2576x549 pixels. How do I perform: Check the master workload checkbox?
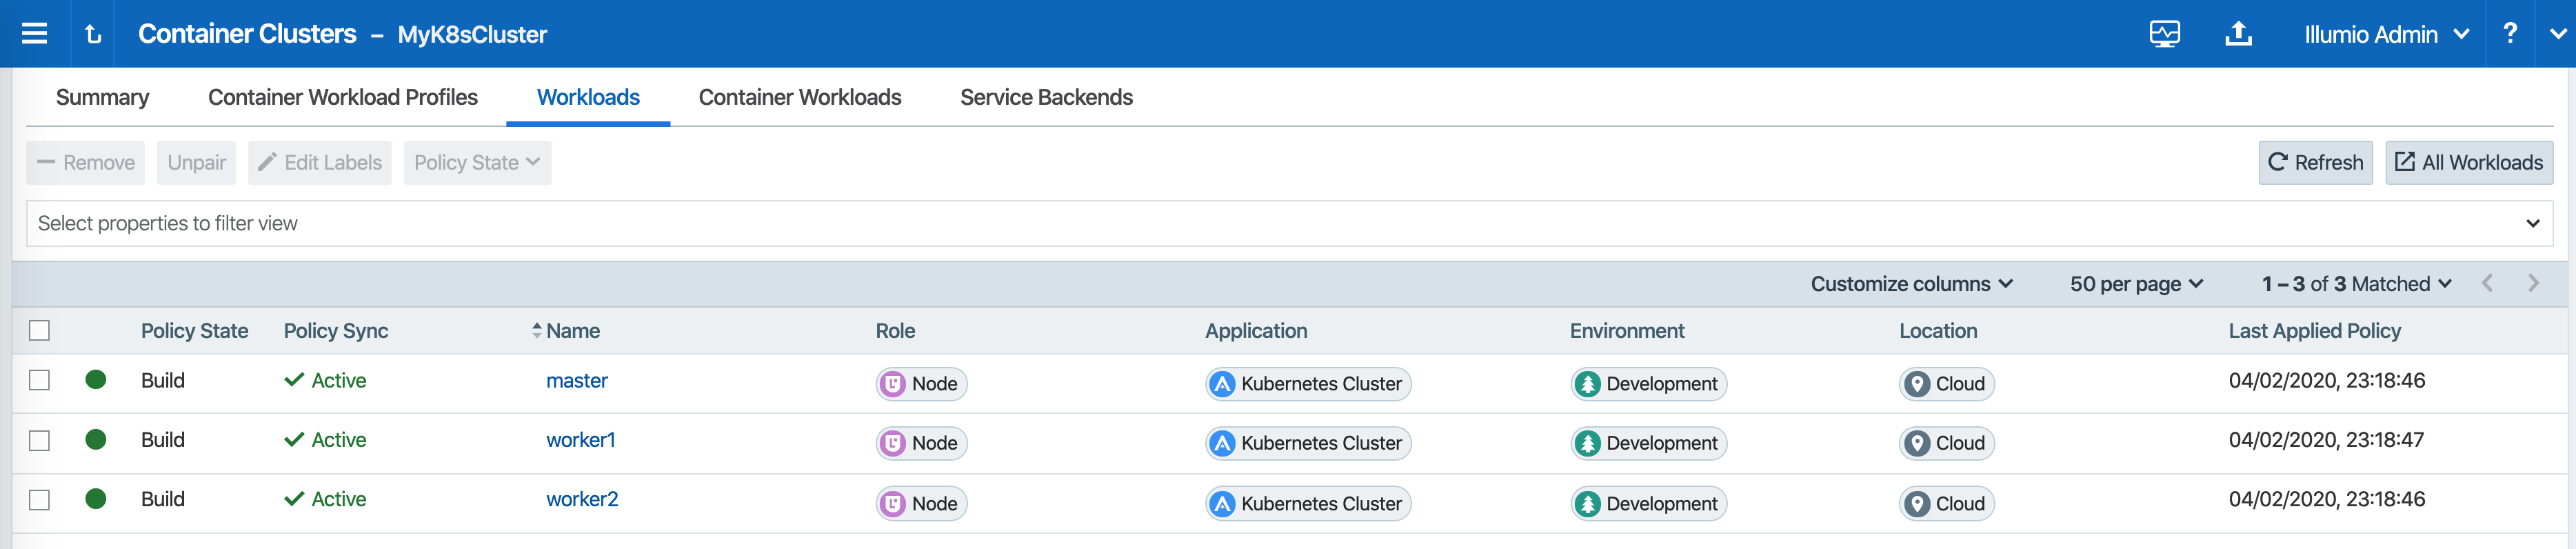click(39, 380)
